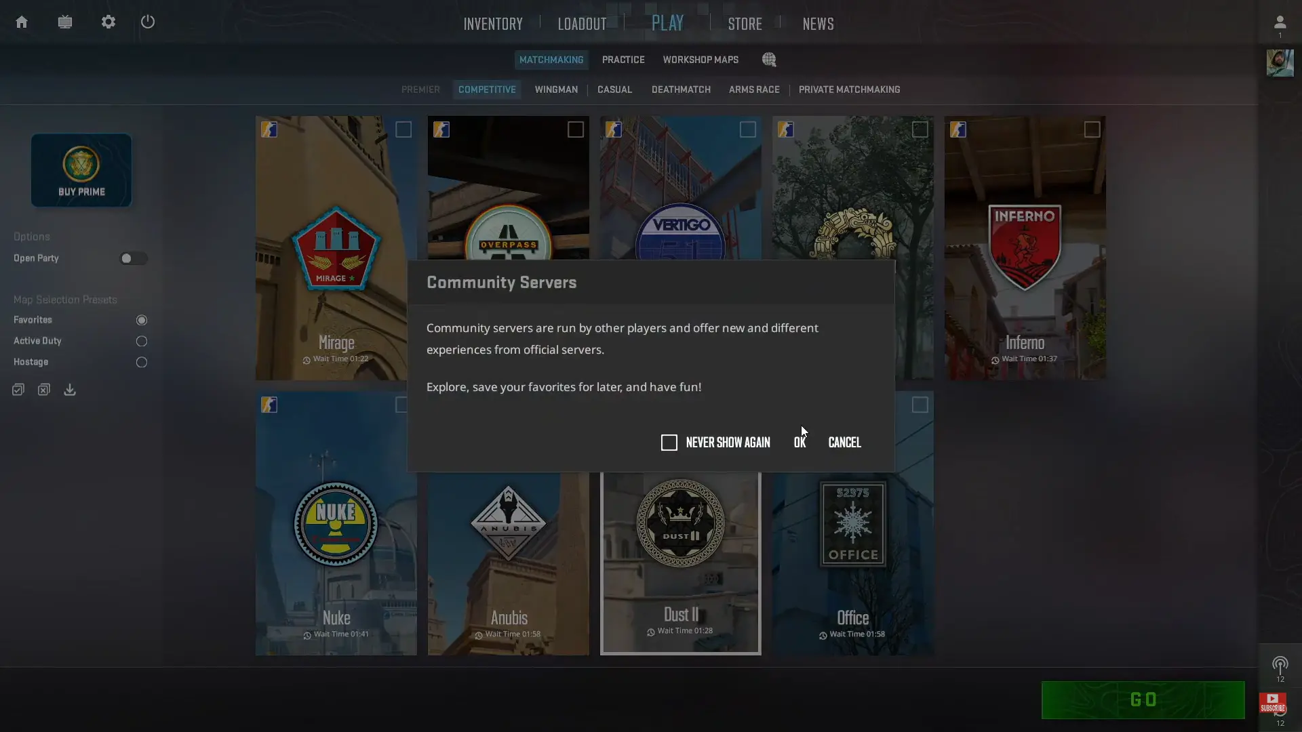Select the Vertigo map tile
The width and height of the screenshot is (1302, 732).
(x=681, y=188)
